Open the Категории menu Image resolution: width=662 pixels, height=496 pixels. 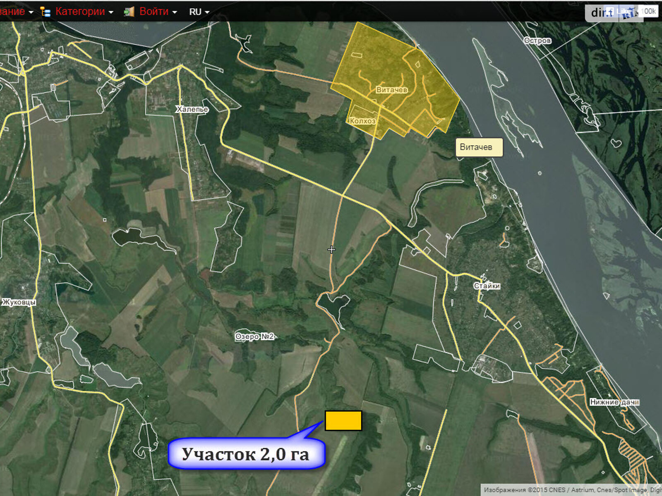[x=80, y=12]
